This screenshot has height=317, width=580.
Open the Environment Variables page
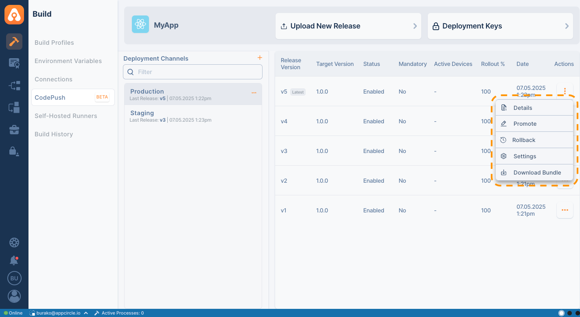[68, 61]
